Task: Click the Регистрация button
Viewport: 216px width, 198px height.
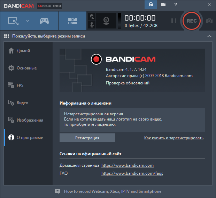Action: click(x=87, y=138)
